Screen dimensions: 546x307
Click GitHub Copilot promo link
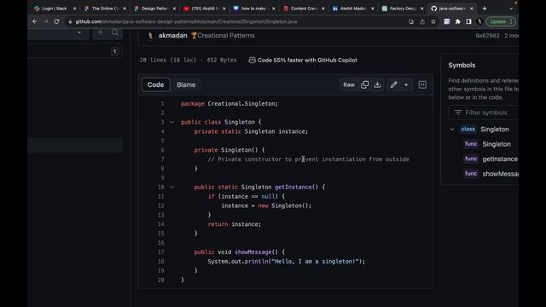[307, 61]
